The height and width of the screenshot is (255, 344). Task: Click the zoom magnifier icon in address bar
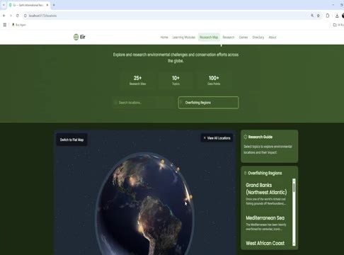tap(312, 16)
